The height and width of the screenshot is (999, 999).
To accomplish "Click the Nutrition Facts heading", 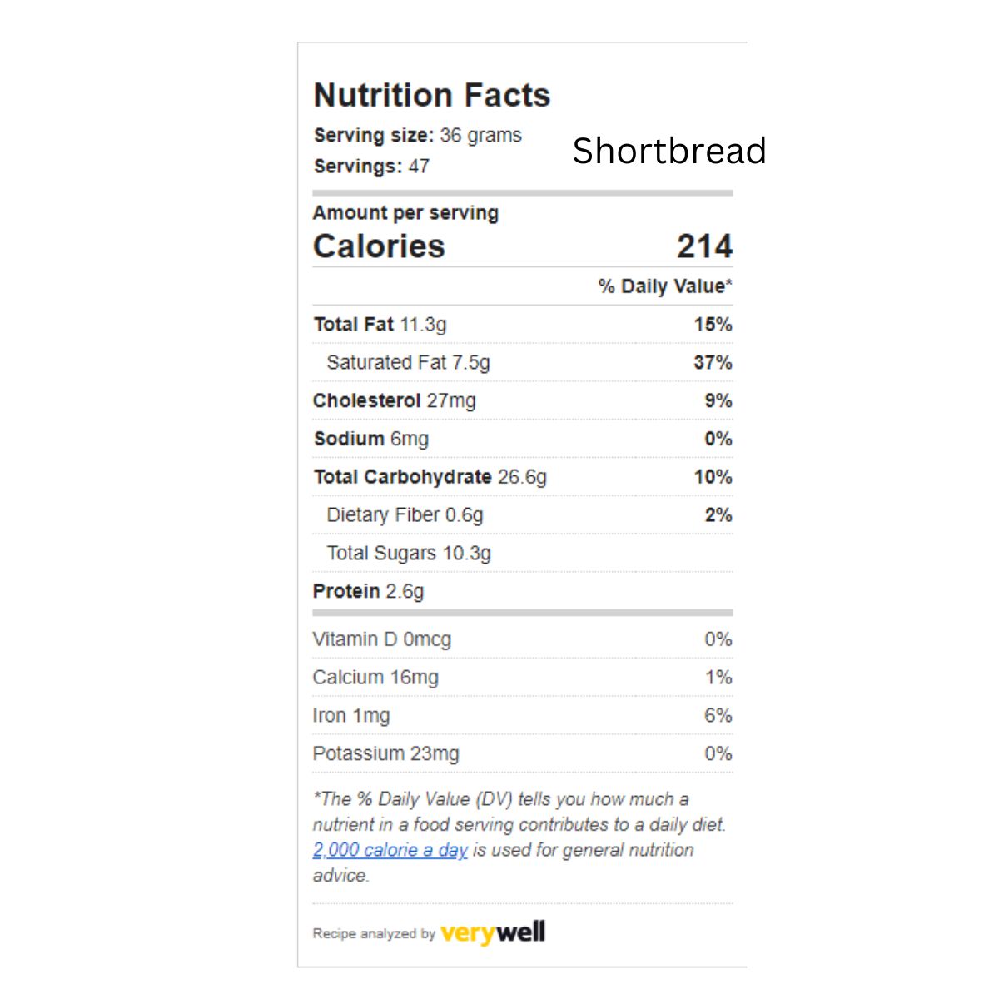I will click(x=432, y=95).
